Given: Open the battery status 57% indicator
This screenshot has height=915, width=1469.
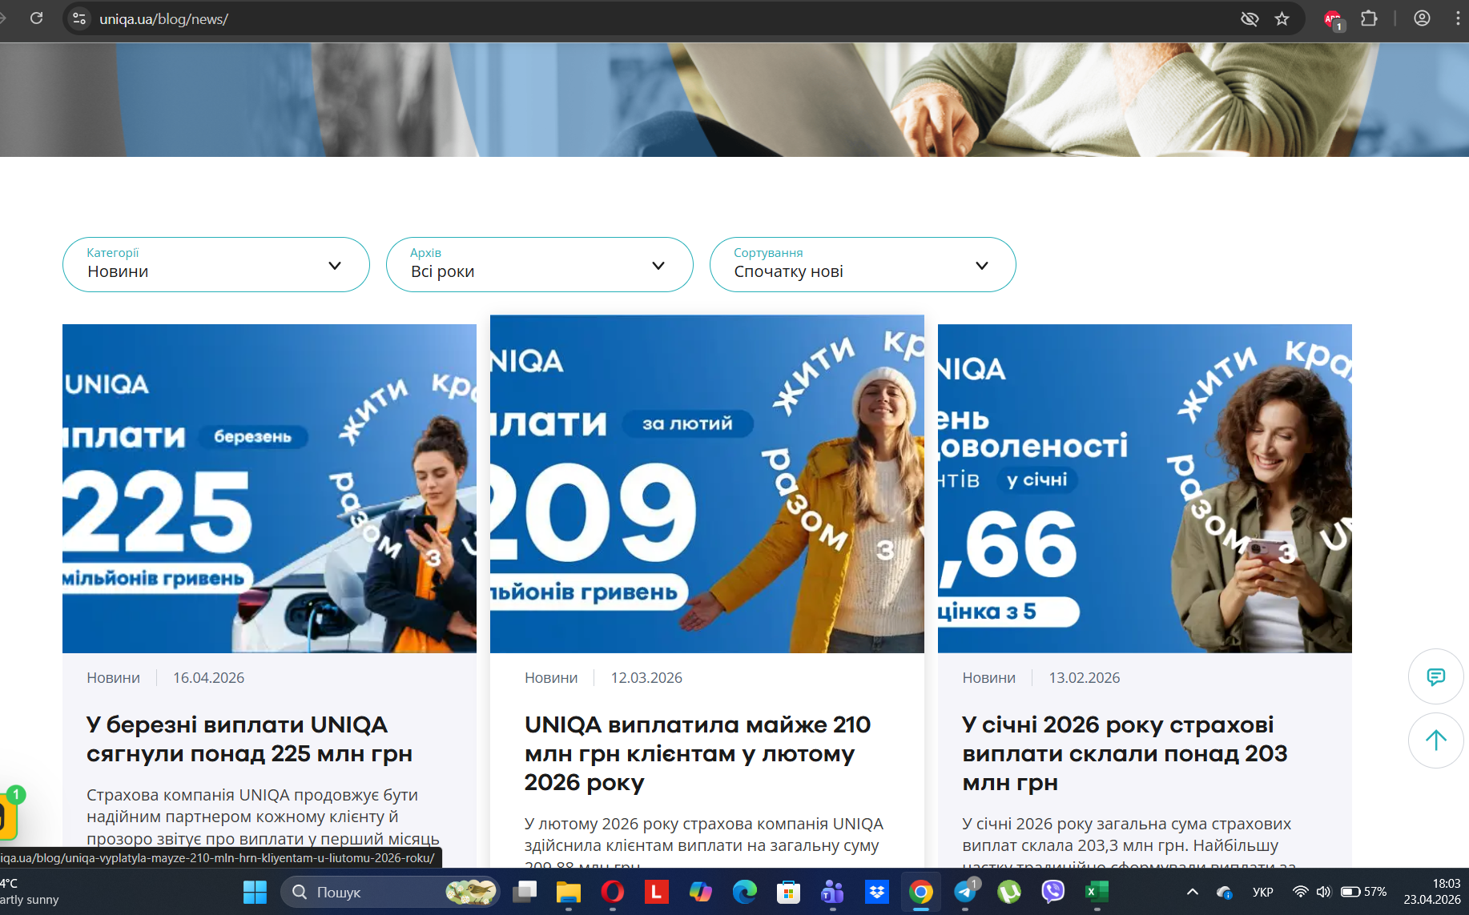Looking at the screenshot, I should (1363, 892).
